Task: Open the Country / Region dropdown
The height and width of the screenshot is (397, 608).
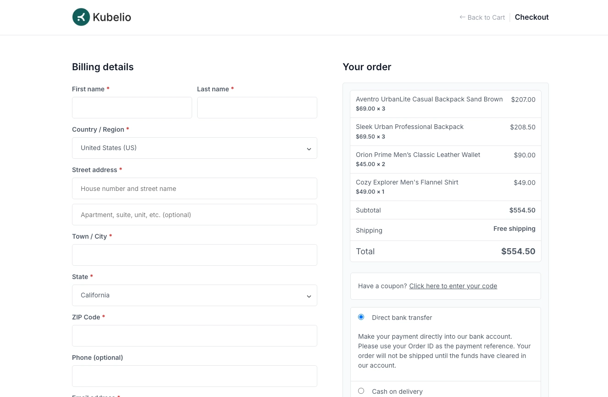Action: [194, 148]
